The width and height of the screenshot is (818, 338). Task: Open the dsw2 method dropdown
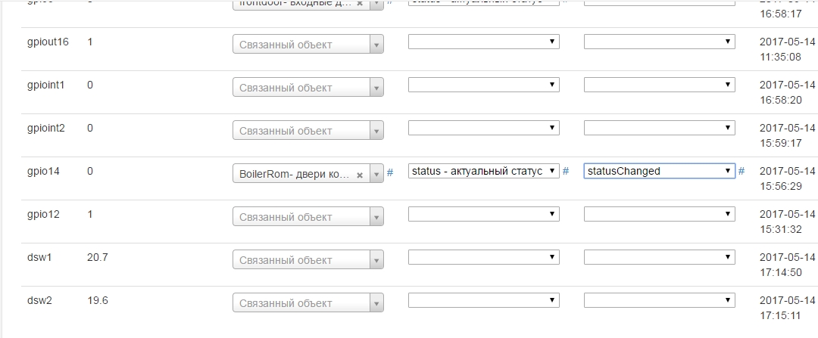click(659, 300)
